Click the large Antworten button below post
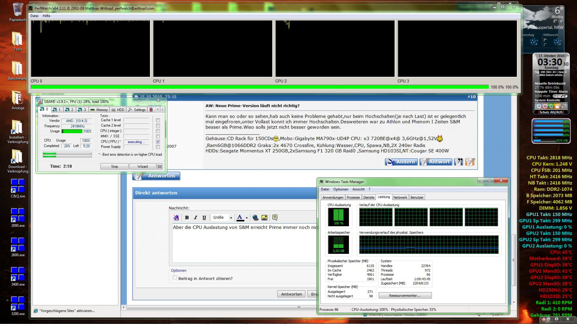577x324 pixels. 156,176
